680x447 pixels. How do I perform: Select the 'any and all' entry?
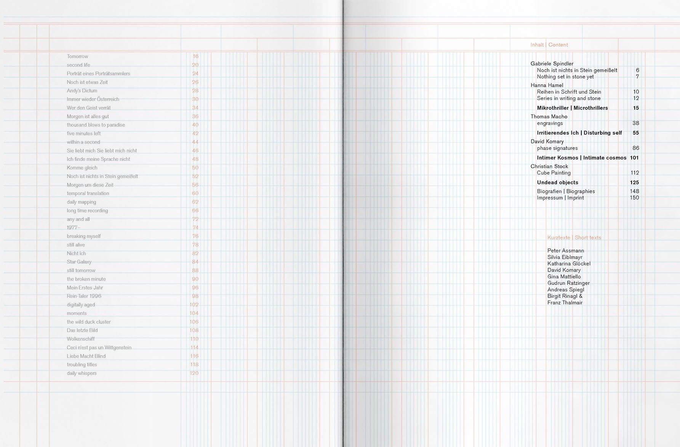coord(78,219)
